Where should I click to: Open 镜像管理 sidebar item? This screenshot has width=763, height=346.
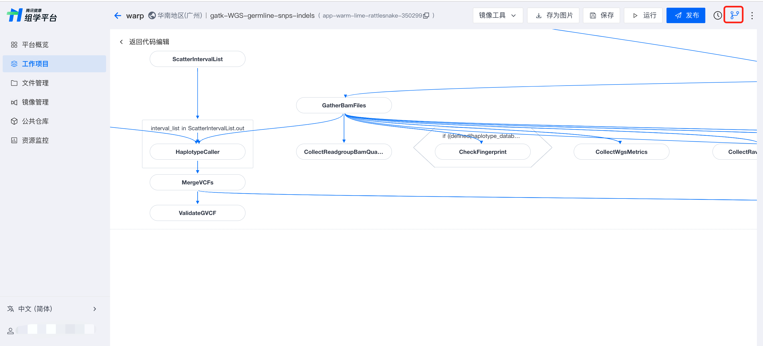point(35,102)
